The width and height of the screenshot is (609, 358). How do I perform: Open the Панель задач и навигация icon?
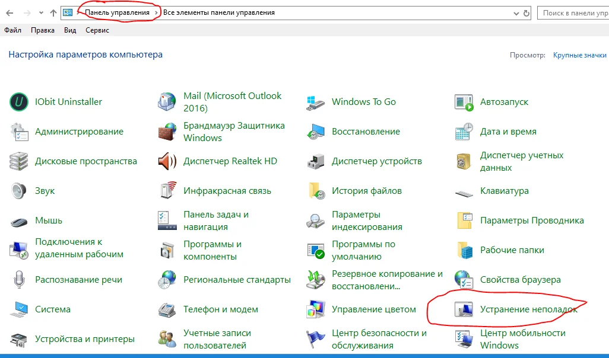167,220
